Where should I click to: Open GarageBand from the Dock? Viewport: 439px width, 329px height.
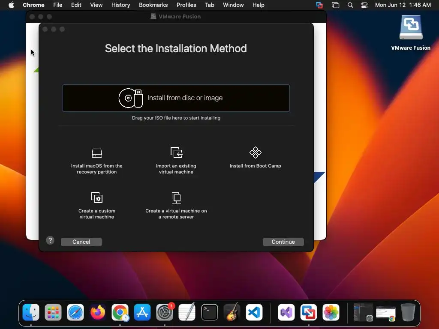[x=232, y=312]
